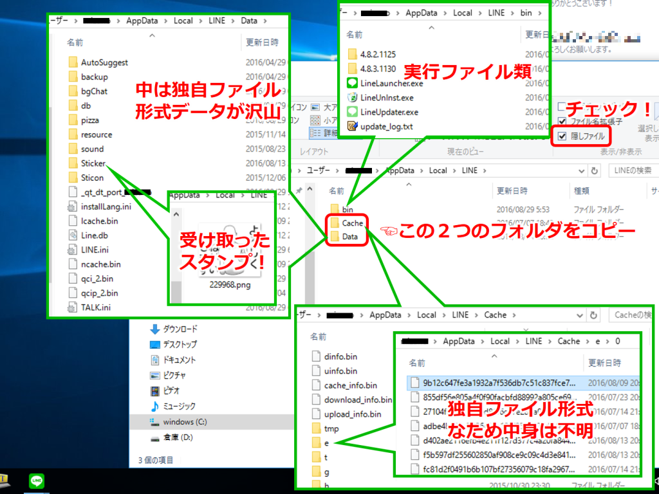Go to デスクトップ in navigation pane
659x494 pixels.
coord(174,345)
